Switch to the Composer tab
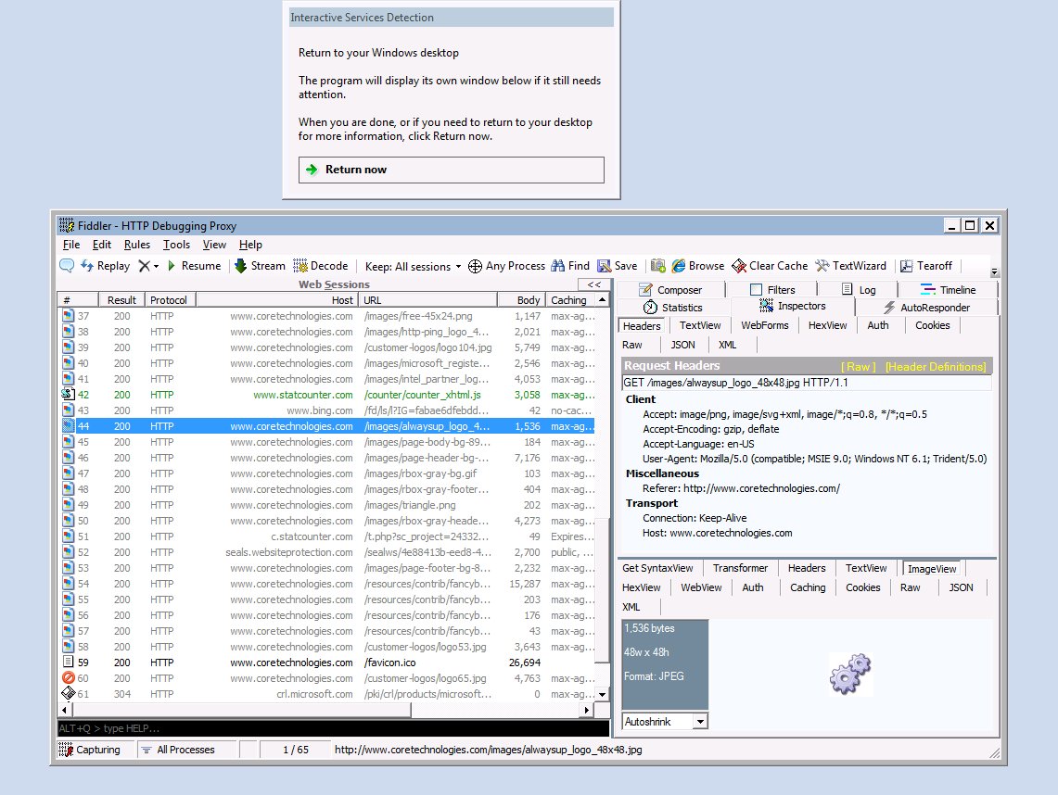The image size is (1058, 795). [670, 290]
